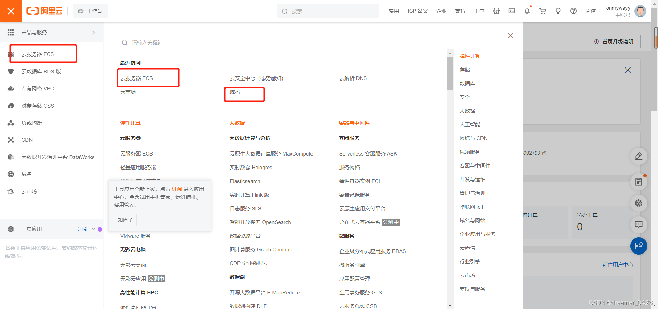This screenshot has width=658, height=309.
Task: Open 云服务器 ECS in the left sidebar
Action: point(38,54)
